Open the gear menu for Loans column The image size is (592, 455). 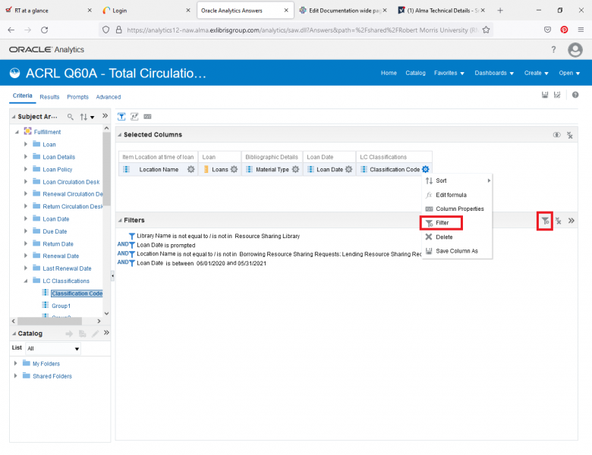pyautogui.click(x=234, y=169)
